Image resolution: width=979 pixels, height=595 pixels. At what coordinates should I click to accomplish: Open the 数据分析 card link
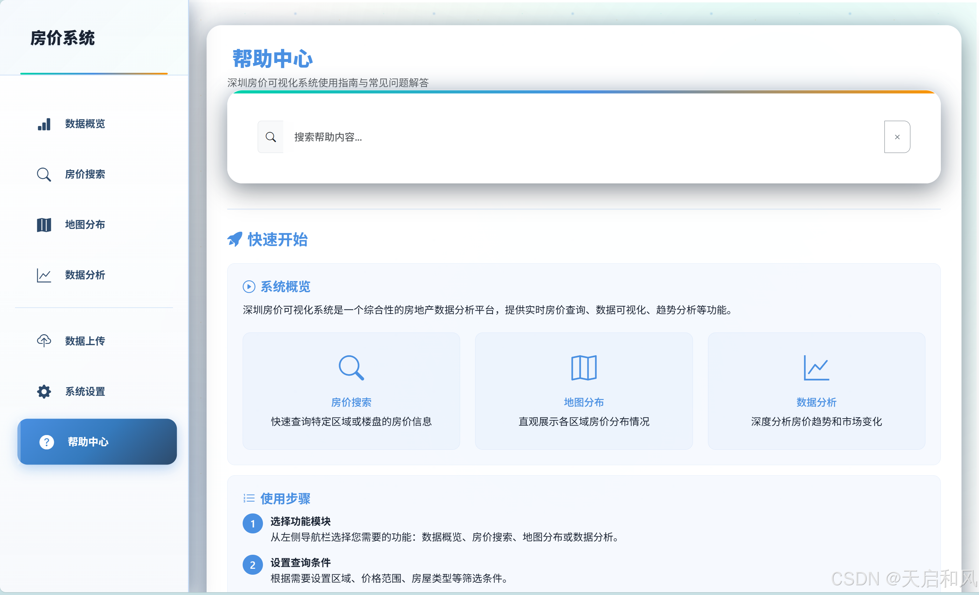point(817,402)
